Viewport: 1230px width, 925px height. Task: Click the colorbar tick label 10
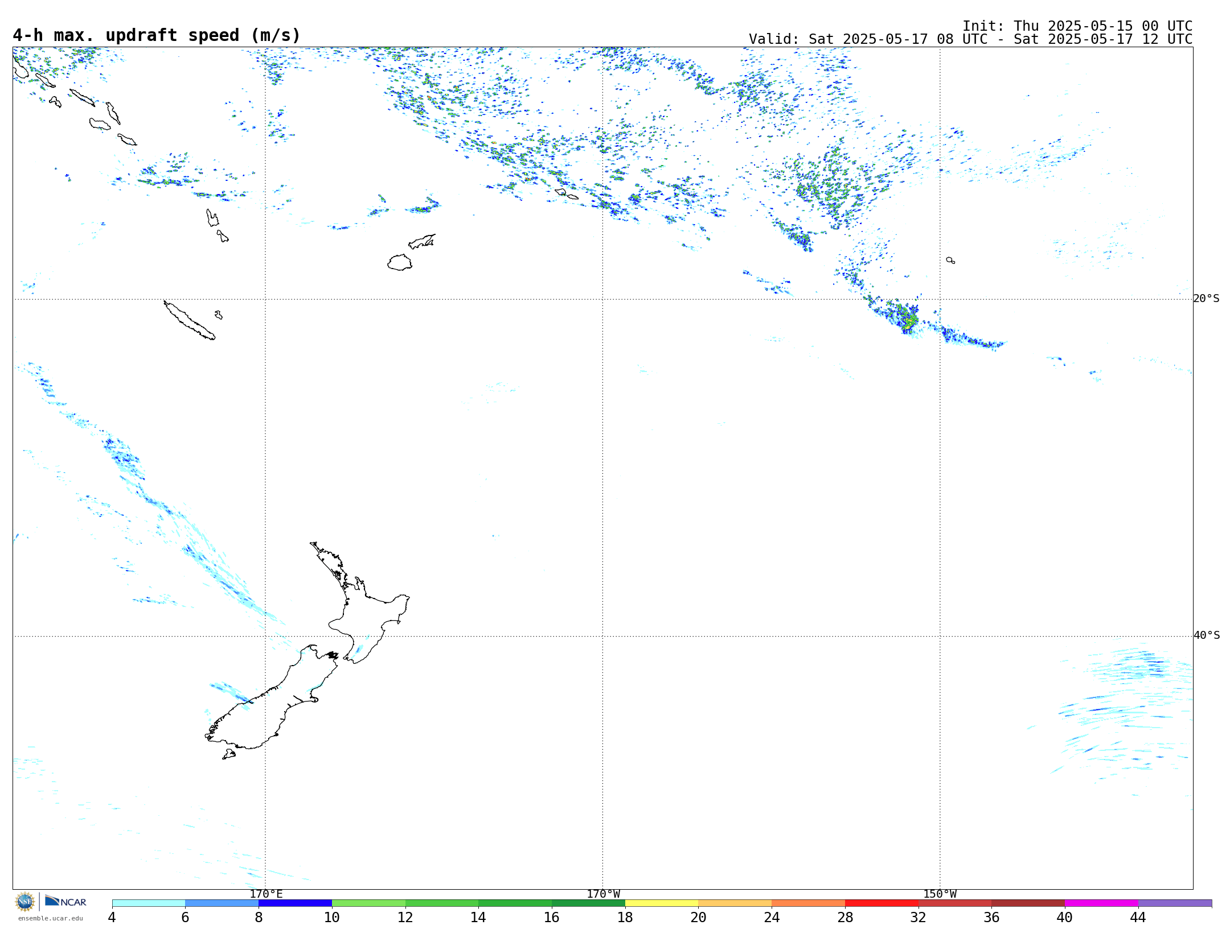(x=332, y=918)
